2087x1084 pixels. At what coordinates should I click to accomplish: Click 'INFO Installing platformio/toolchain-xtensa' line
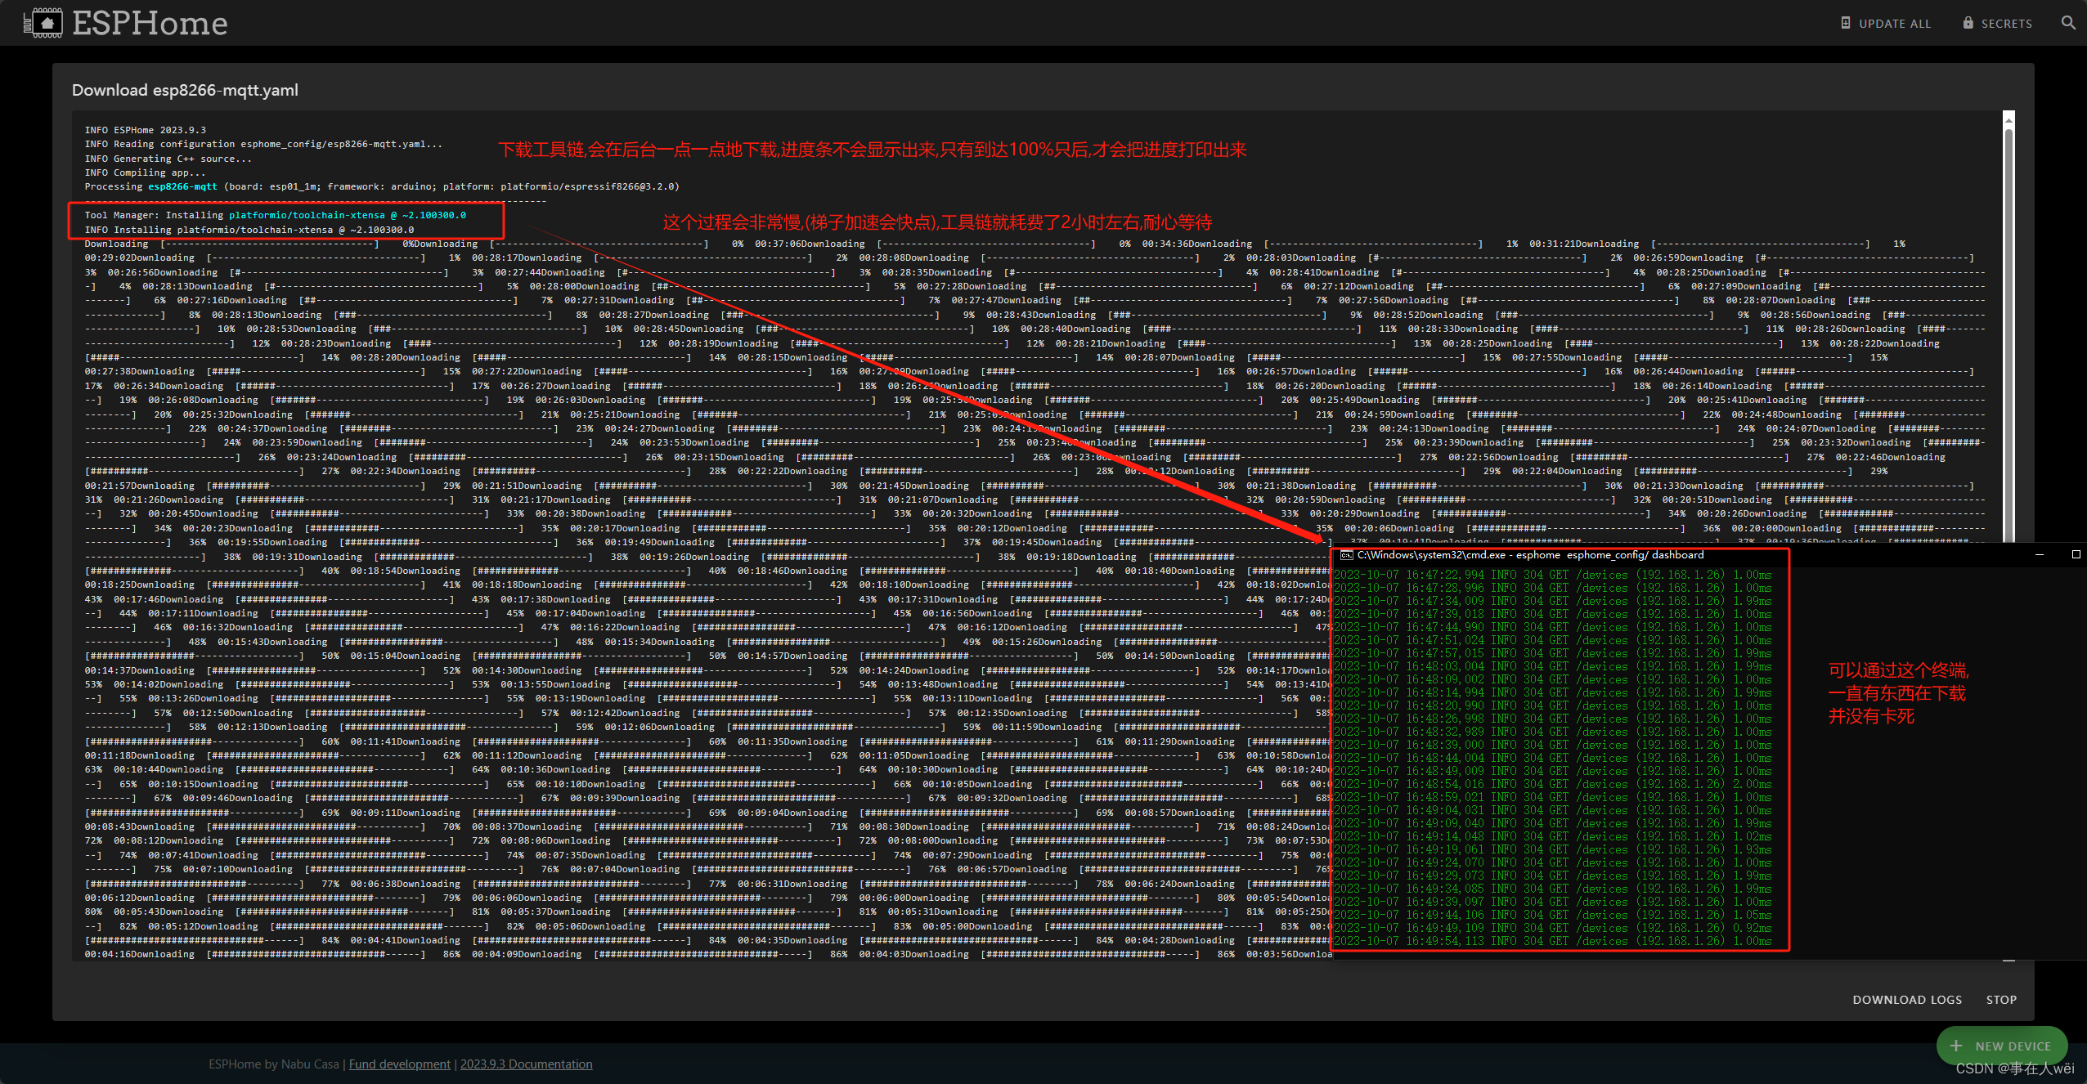[x=249, y=230]
